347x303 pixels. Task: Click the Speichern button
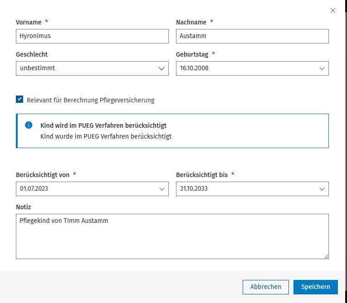(x=316, y=287)
